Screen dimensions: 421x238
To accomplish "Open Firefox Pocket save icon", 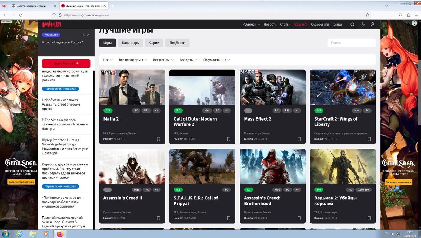I will pos(400,15).
